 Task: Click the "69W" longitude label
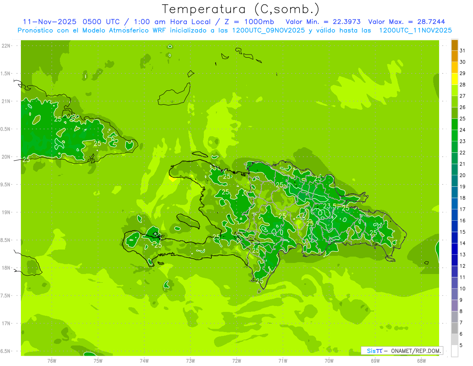[375, 360]
